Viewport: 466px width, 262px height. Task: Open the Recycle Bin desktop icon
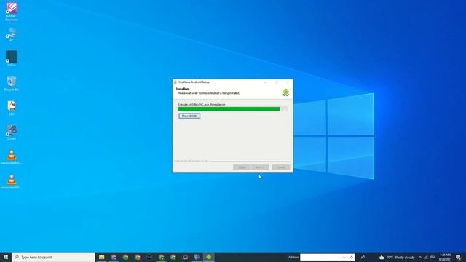(12, 83)
